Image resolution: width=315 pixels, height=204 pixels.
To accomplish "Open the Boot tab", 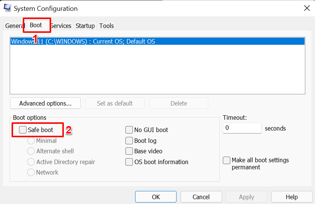I will click(x=36, y=25).
